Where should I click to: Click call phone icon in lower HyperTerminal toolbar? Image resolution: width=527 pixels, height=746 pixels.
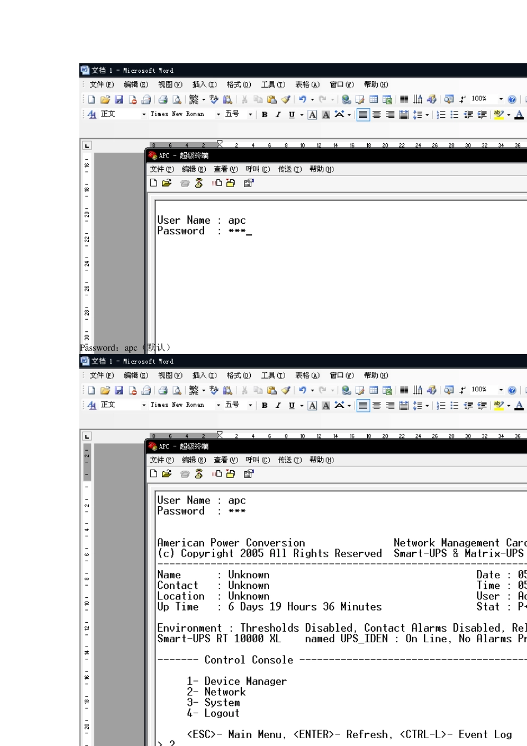click(185, 473)
